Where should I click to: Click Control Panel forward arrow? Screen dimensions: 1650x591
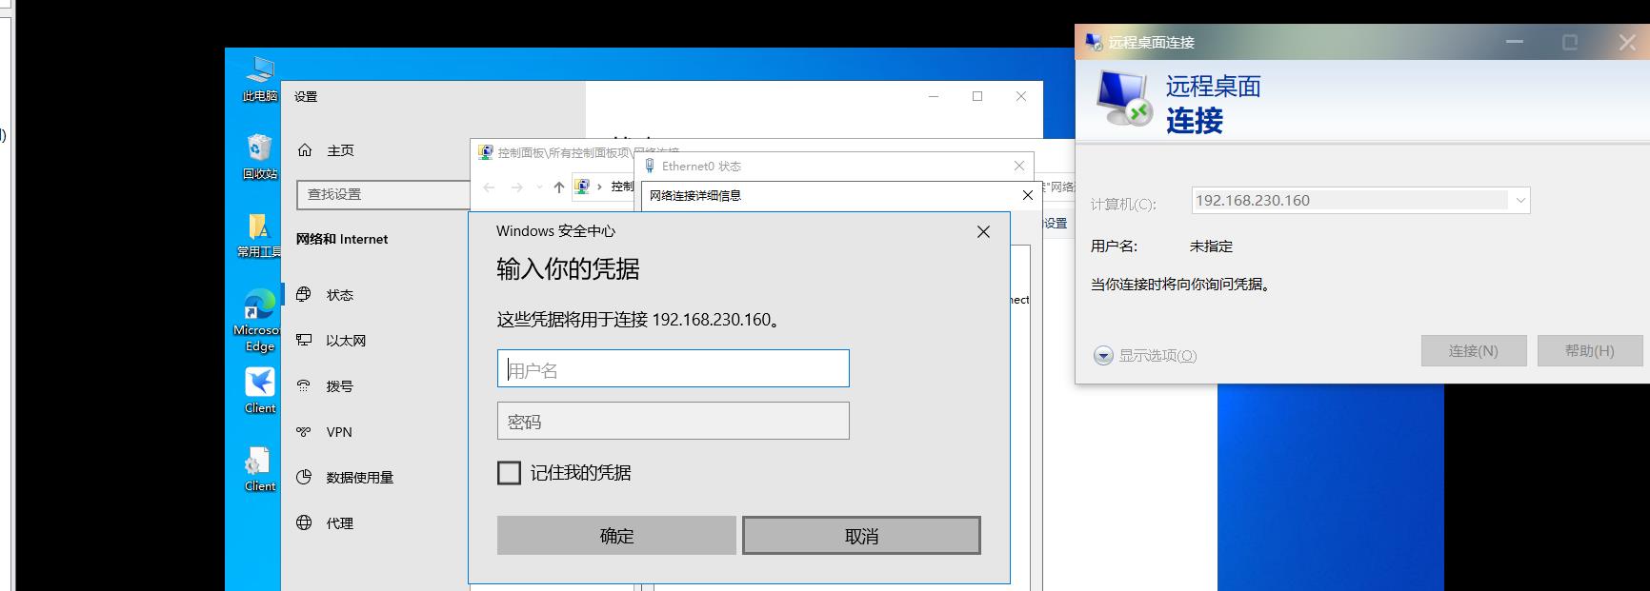point(517,187)
